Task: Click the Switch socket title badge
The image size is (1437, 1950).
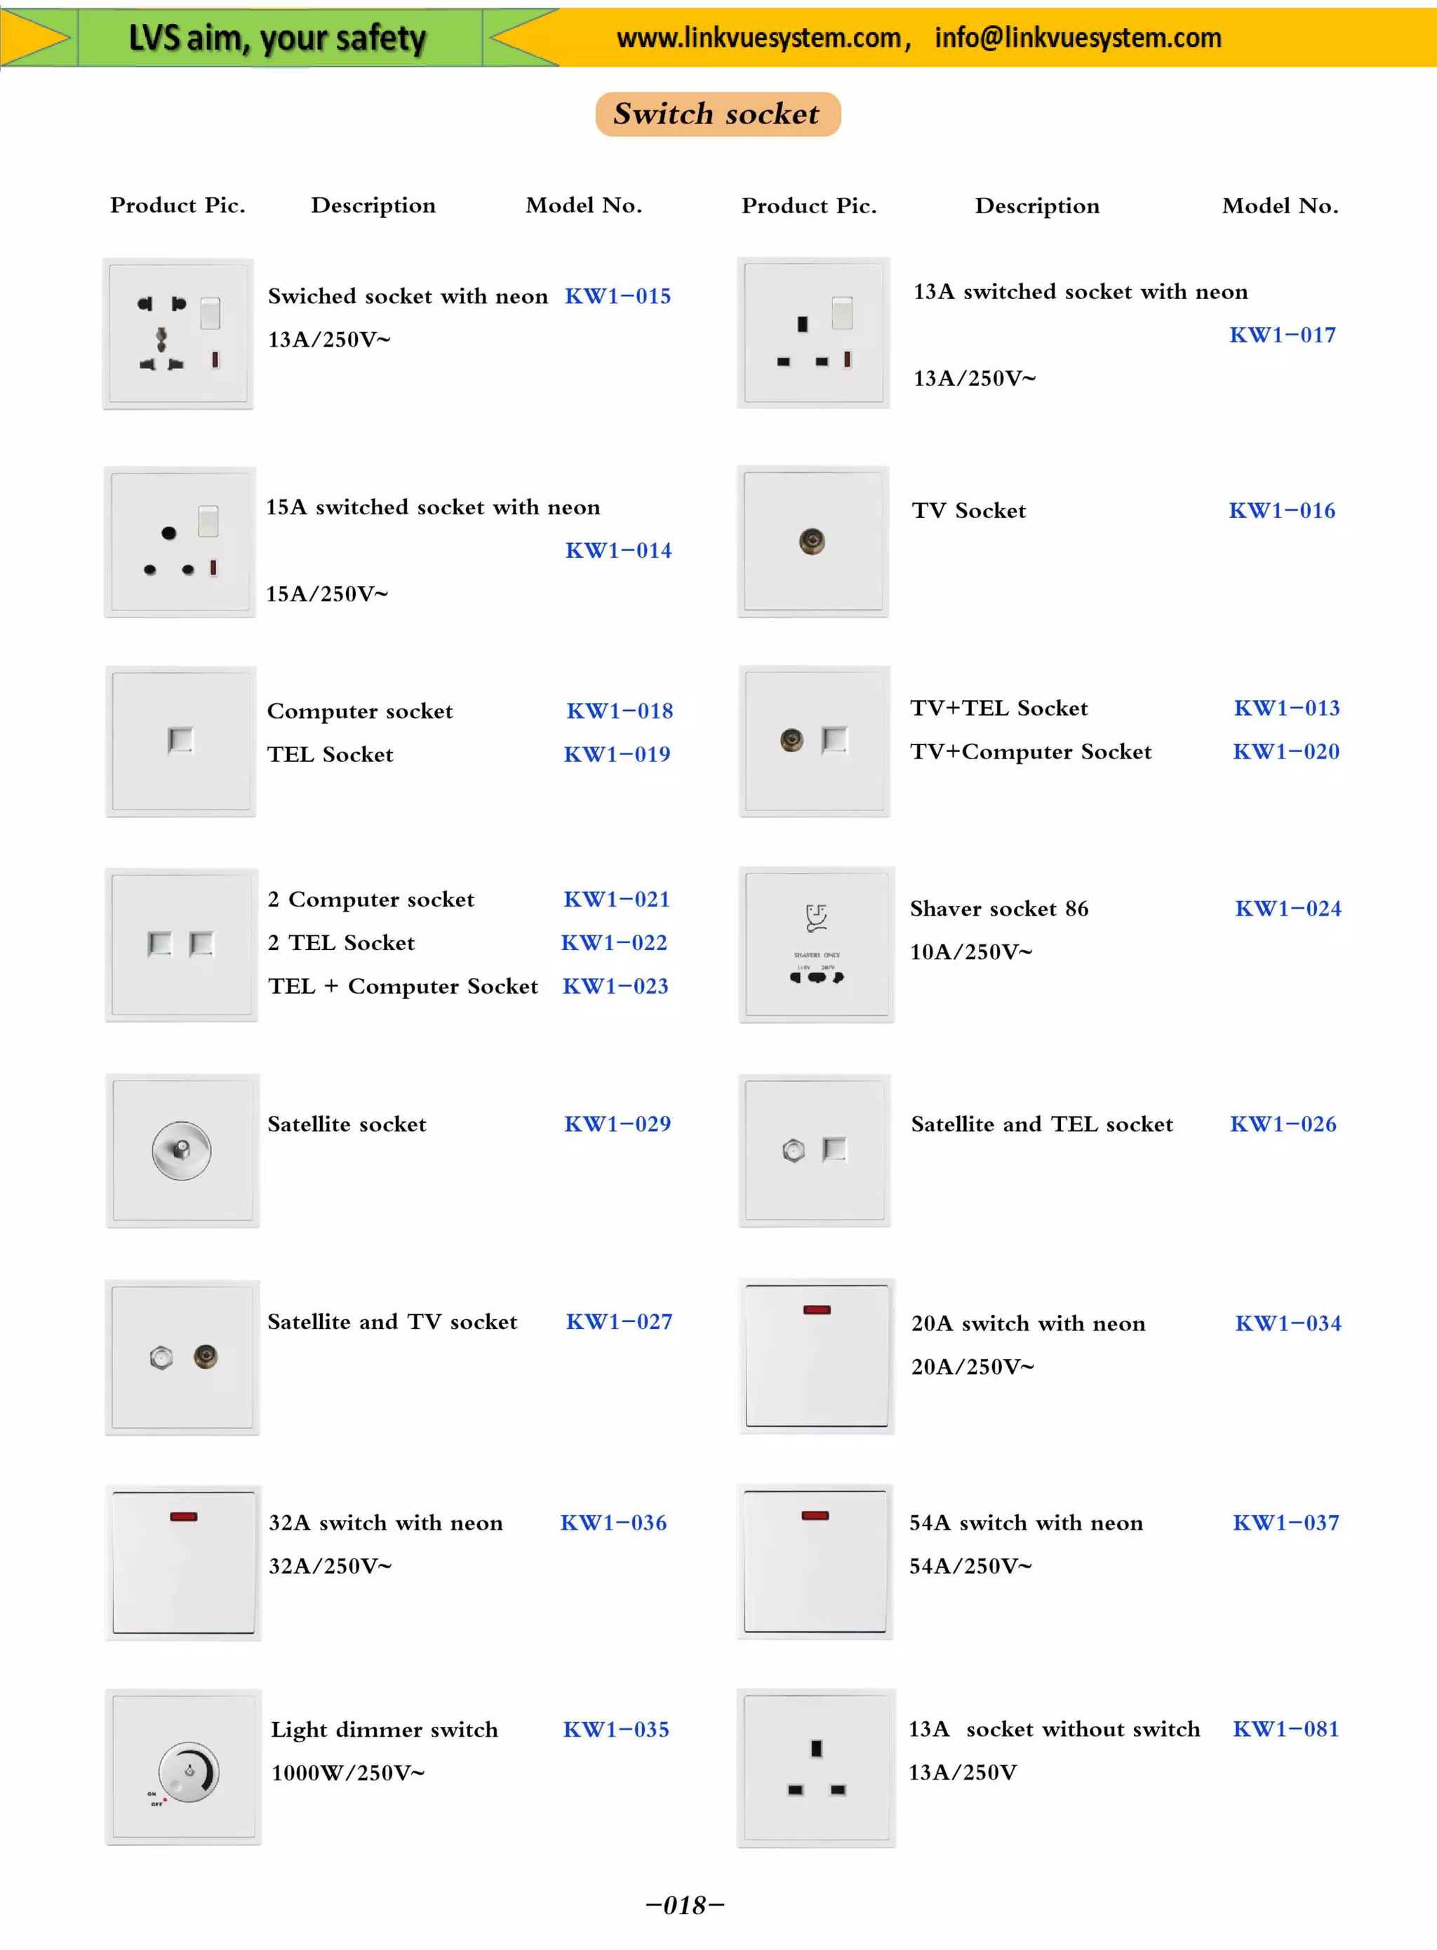Action: click(x=717, y=114)
